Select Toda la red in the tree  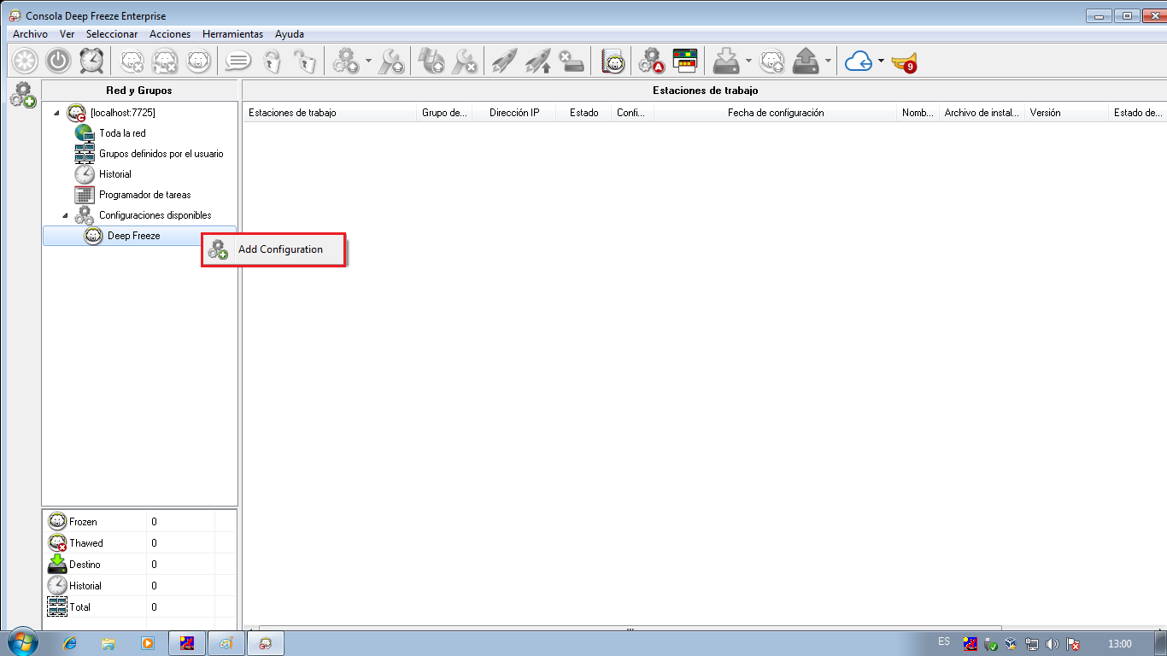pyautogui.click(x=122, y=133)
